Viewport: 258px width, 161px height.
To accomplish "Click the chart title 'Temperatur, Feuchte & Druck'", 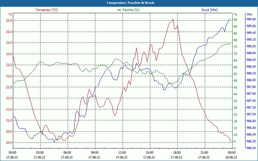I will (x=130, y=3).
